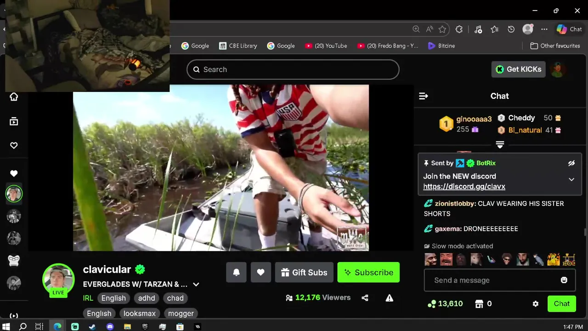Image resolution: width=588 pixels, height=331 pixels.
Task: Click the chat panel scrollbar
Action: click(x=585, y=231)
